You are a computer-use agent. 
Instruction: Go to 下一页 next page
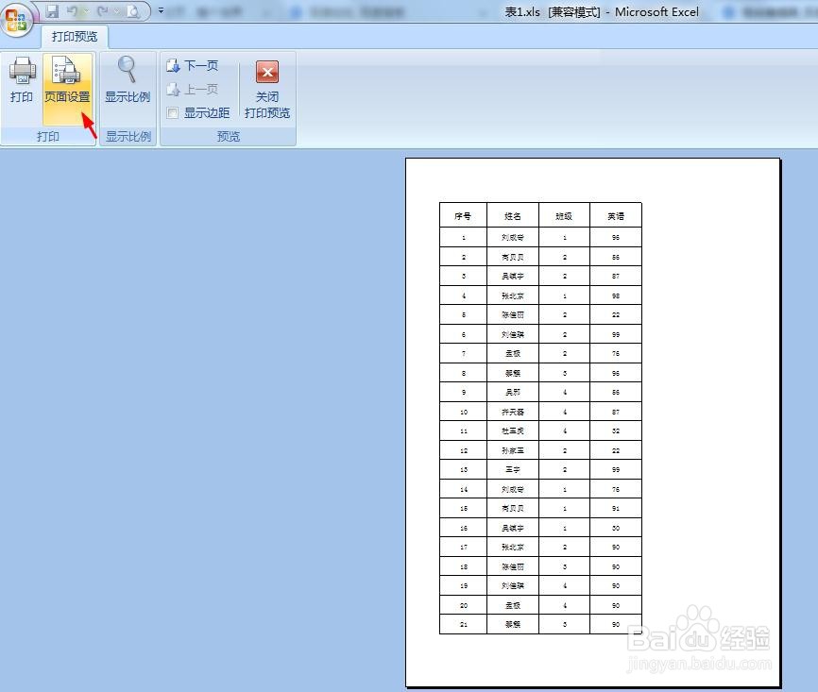[193, 66]
